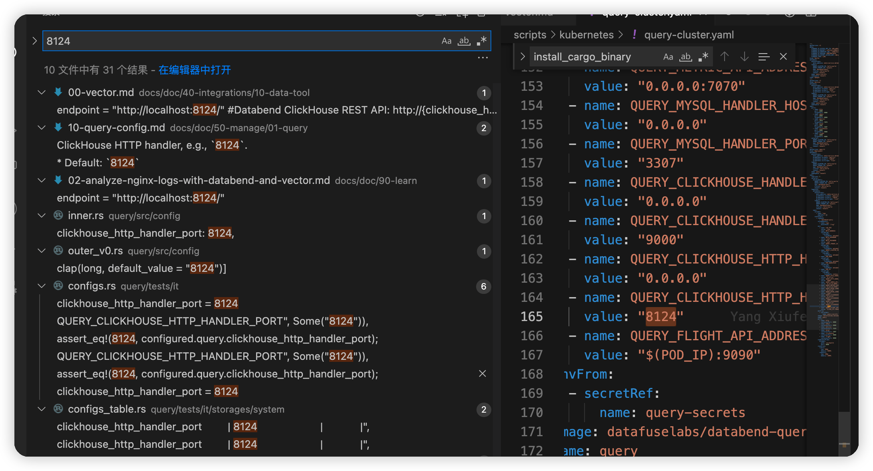873x471 pixels.
Task: Open 02-analyze-nginx-logs-with-databend-and-vector.md result
Action: point(199,180)
